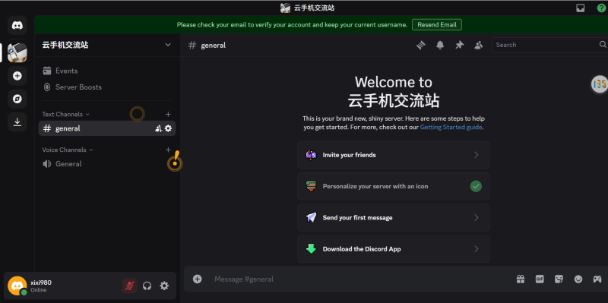Click the speaker icon beside General

point(47,164)
